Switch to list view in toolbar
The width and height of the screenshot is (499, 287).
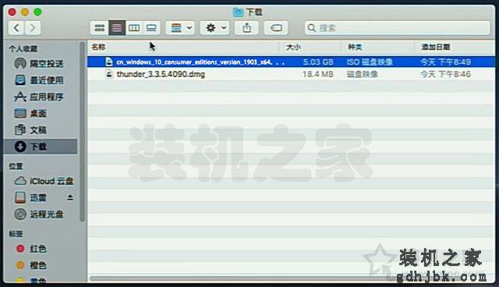[117, 28]
